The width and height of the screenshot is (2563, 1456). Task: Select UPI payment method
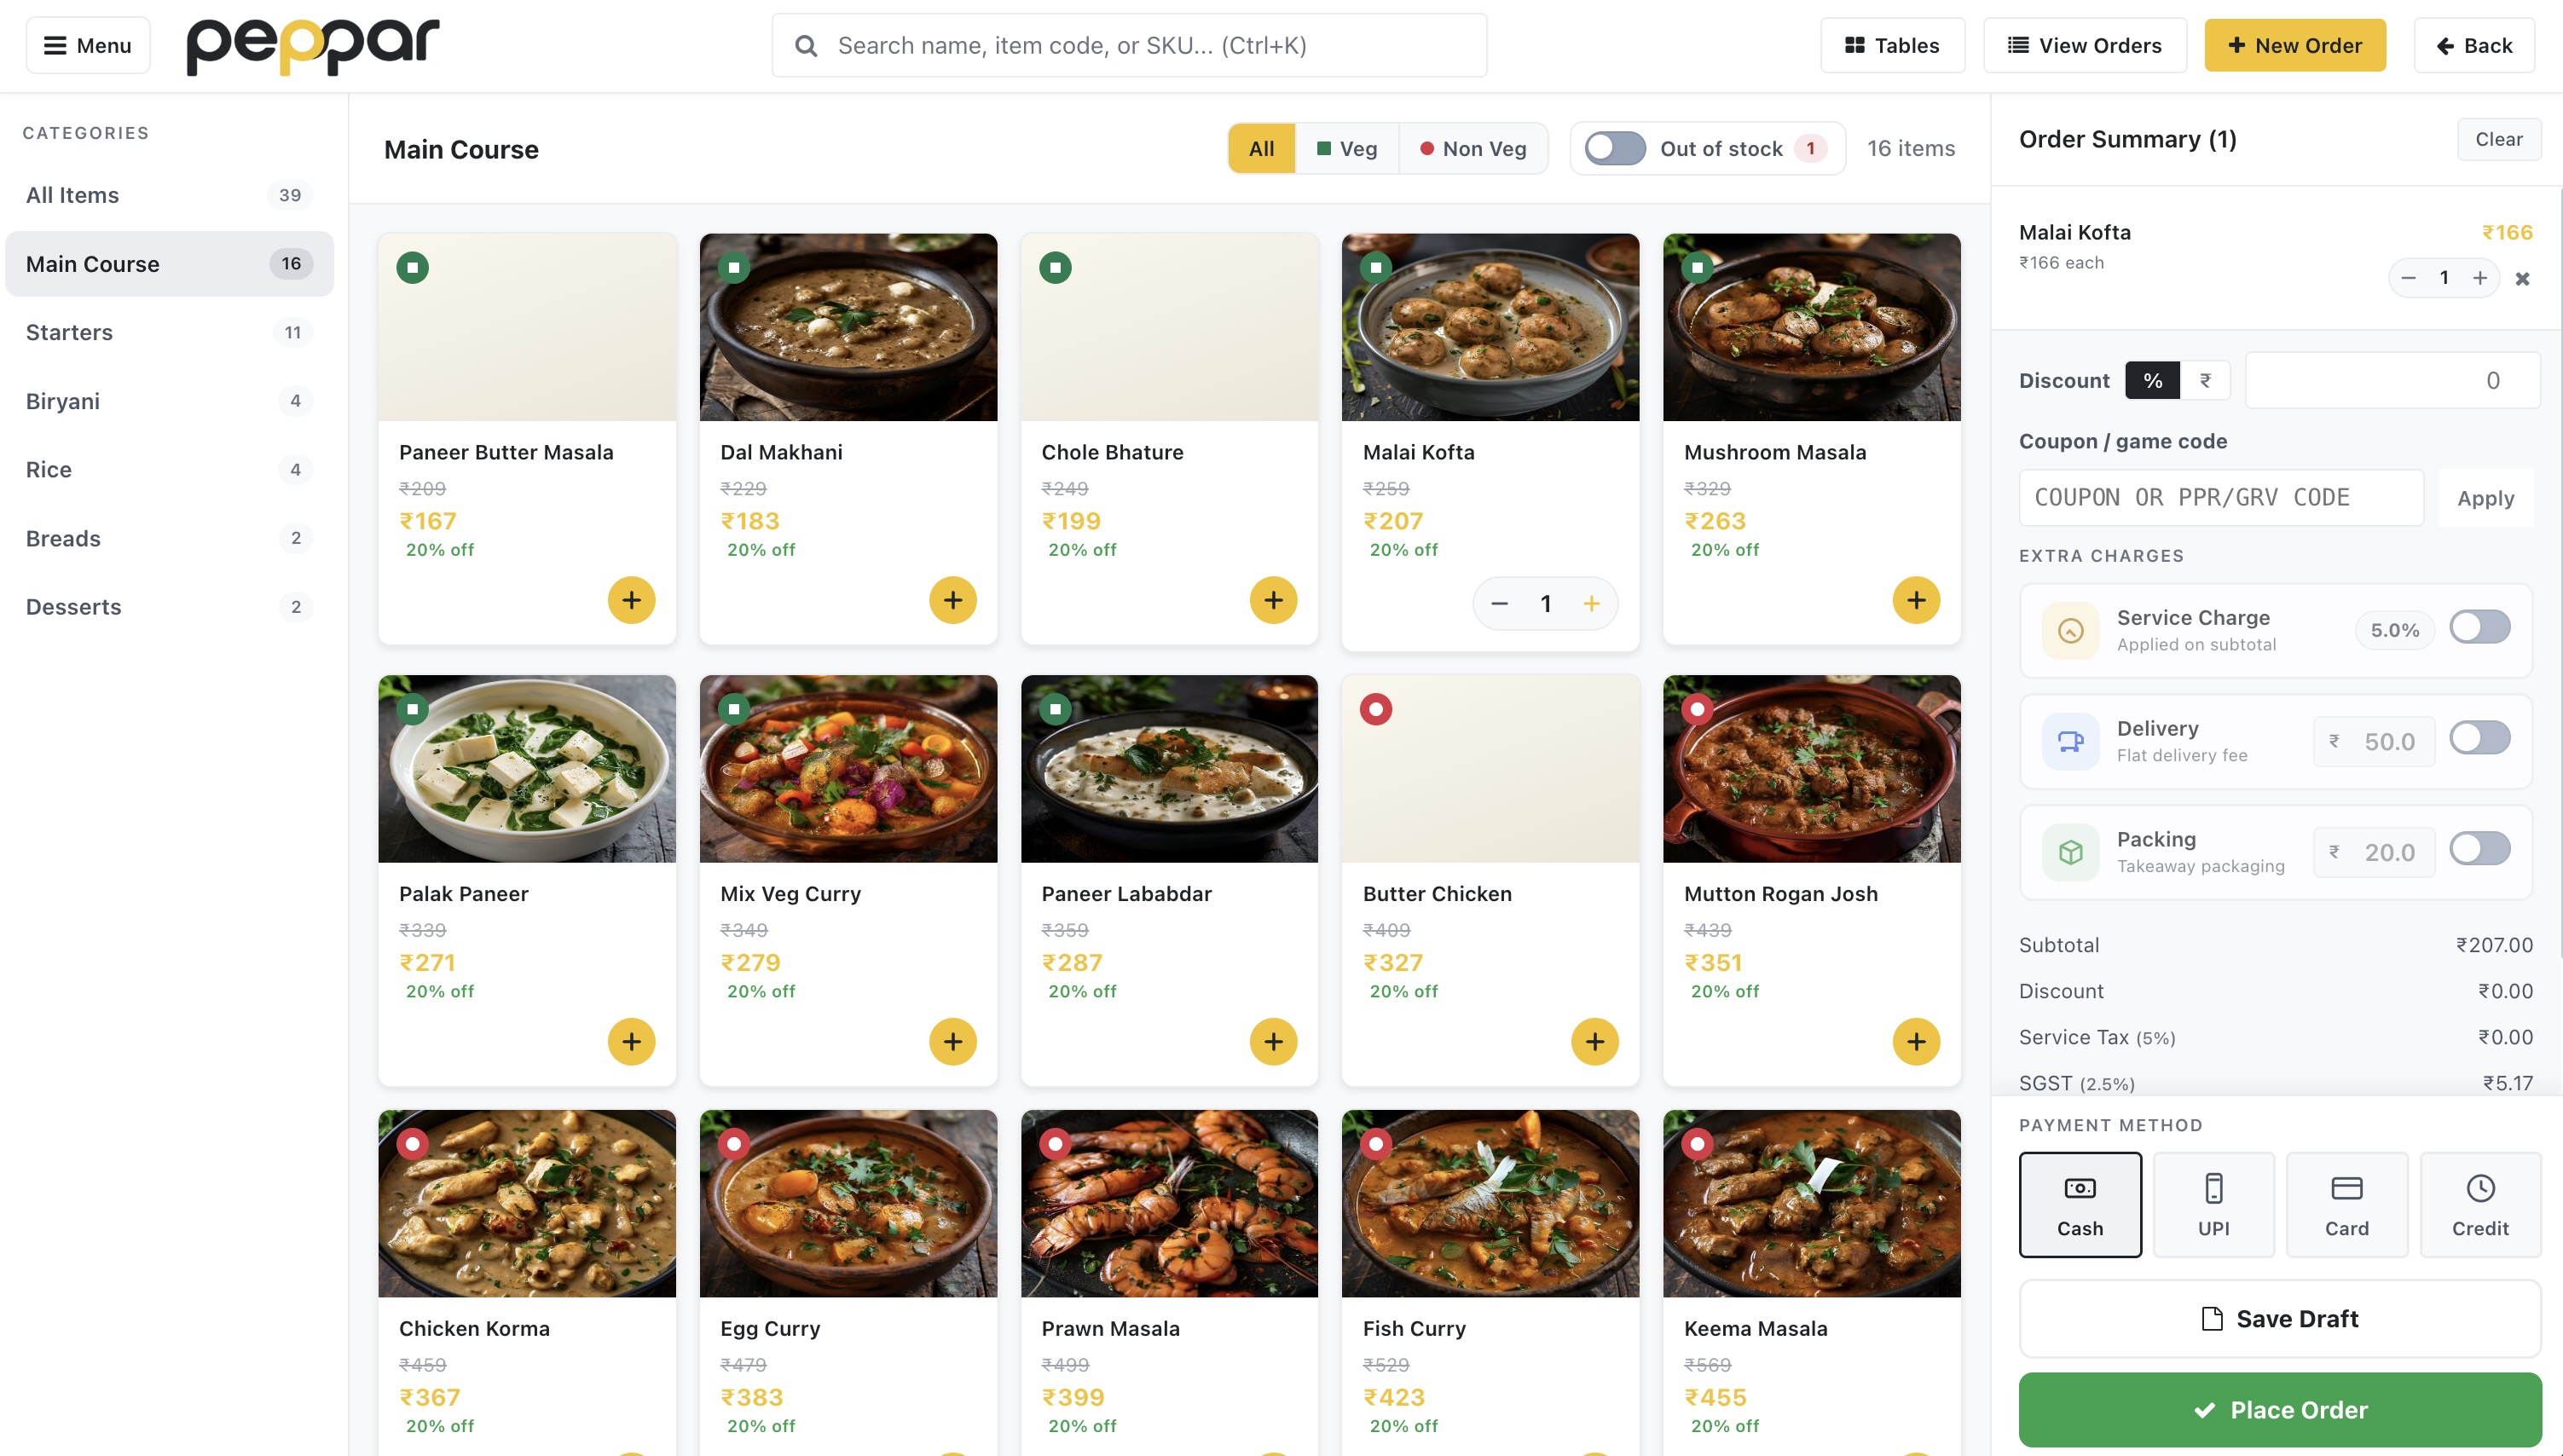click(2213, 1205)
